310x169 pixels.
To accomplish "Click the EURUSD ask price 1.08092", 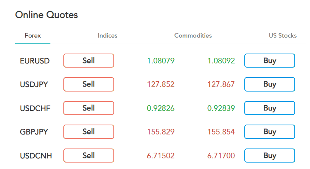I will pyautogui.click(x=221, y=61).
